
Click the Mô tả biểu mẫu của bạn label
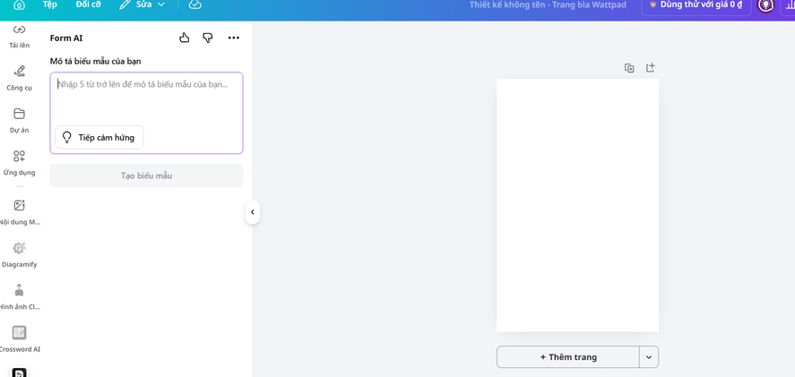pyautogui.click(x=95, y=61)
